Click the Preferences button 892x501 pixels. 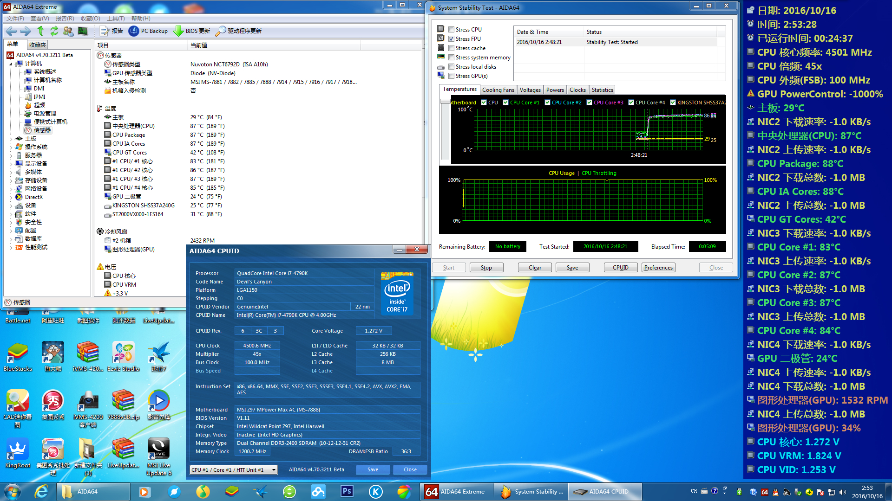coord(658,268)
